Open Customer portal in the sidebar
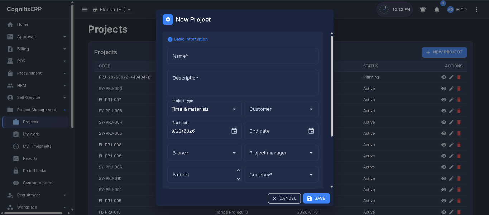 click(x=36, y=183)
